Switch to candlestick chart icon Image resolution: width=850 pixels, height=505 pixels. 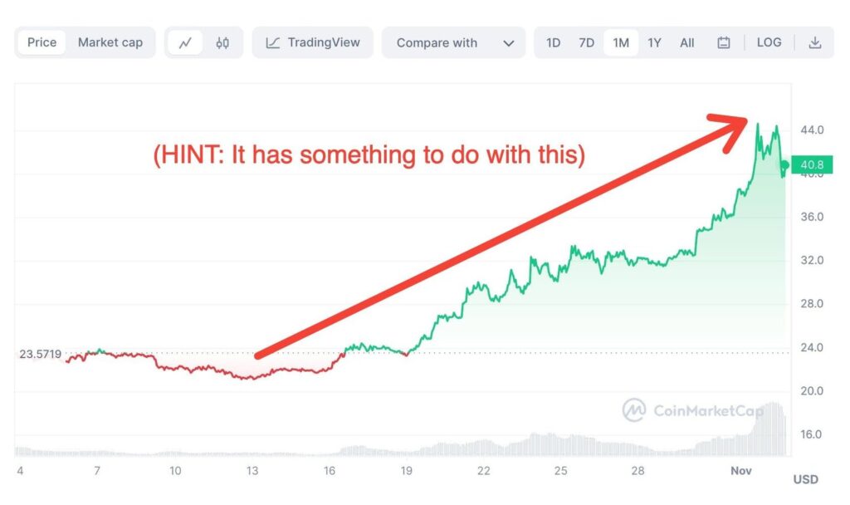pos(222,42)
